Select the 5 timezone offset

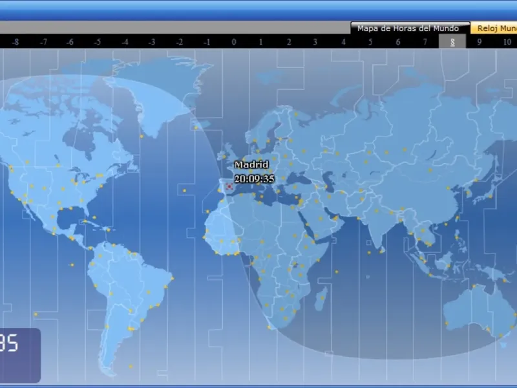370,42
